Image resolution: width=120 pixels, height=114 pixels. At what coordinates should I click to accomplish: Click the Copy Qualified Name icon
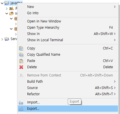[21, 55]
